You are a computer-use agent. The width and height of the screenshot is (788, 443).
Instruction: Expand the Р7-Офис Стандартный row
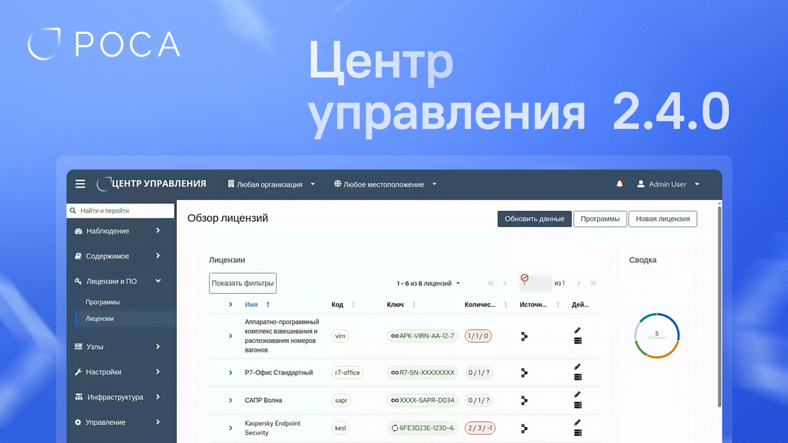pos(230,373)
